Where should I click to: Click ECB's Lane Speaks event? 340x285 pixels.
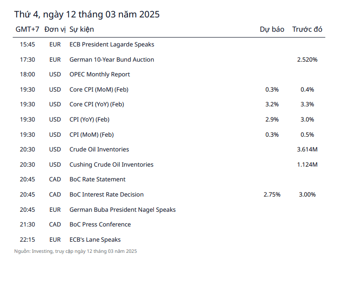pos(95,239)
